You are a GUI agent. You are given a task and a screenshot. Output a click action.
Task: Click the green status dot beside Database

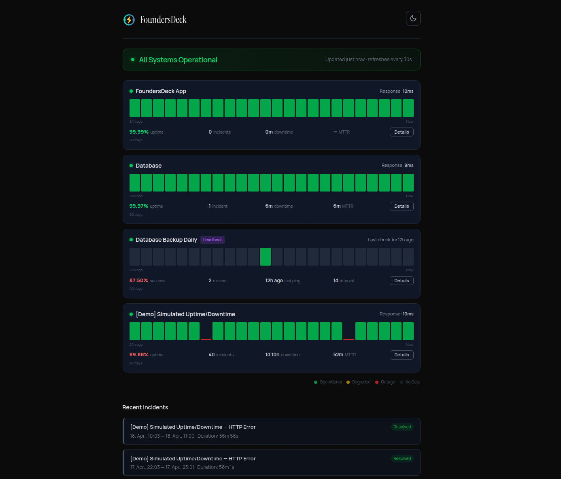click(131, 166)
